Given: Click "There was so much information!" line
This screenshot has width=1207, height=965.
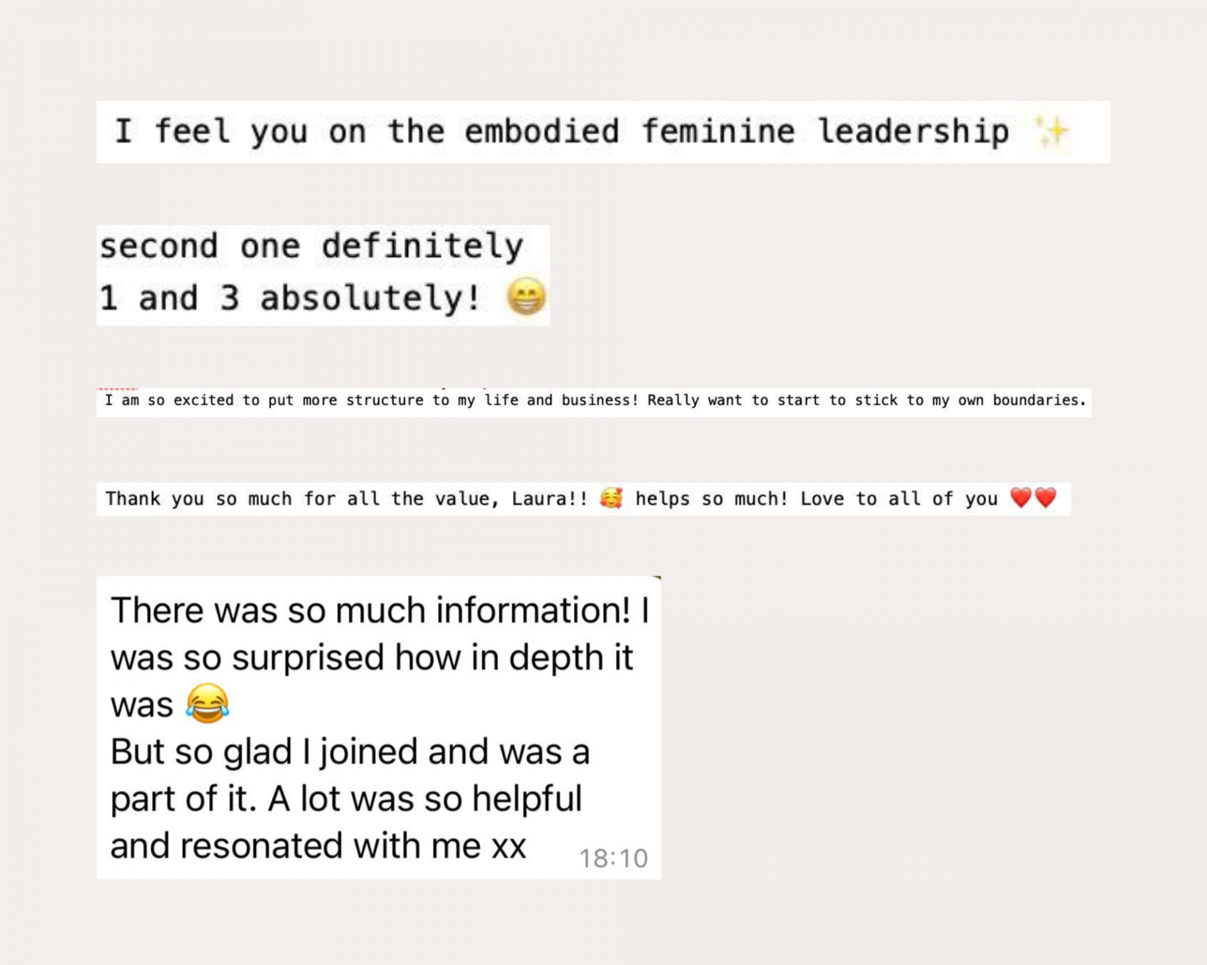Looking at the screenshot, I should point(370,610).
